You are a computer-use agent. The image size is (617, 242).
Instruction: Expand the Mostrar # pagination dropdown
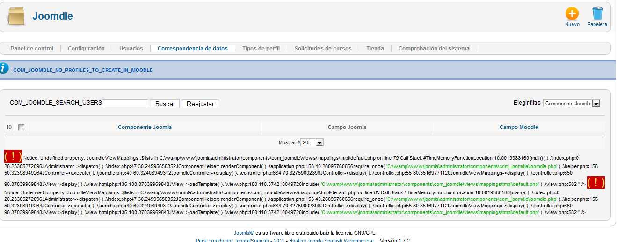click(312, 142)
